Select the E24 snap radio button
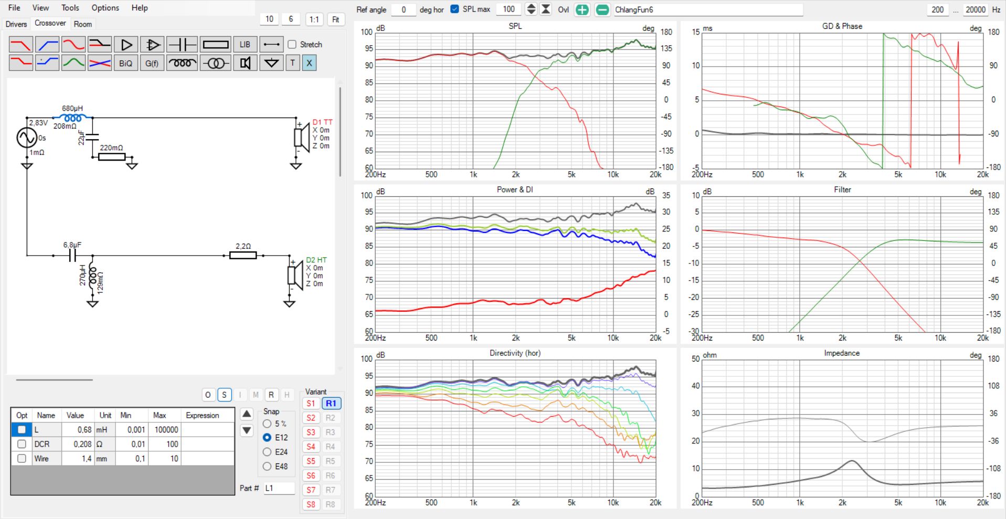Screen dimensions: 1006x519 [267, 452]
